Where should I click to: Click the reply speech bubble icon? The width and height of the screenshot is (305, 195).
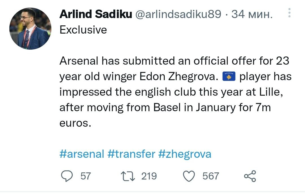(x=67, y=176)
